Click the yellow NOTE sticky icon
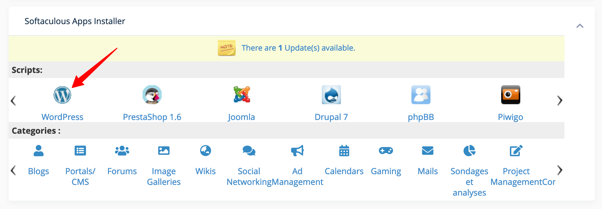Viewport: 602px width, 209px height. click(x=227, y=48)
